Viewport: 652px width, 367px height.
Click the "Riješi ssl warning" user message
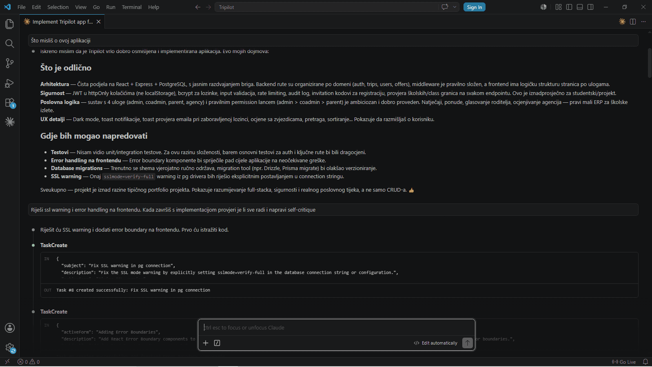point(333,210)
